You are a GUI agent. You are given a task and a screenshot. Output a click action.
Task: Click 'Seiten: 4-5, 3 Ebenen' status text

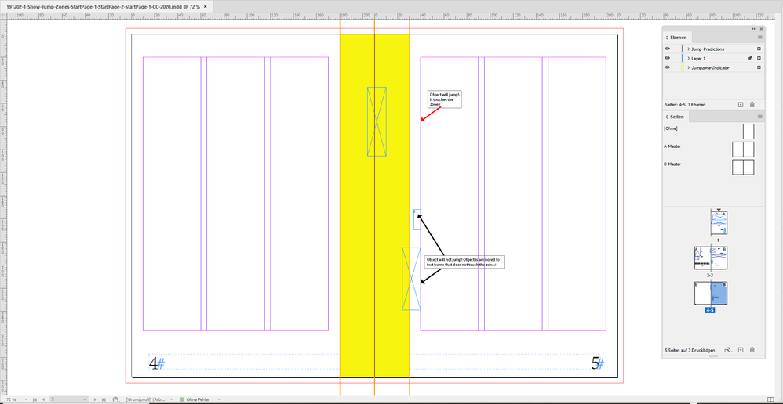(686, 105)
